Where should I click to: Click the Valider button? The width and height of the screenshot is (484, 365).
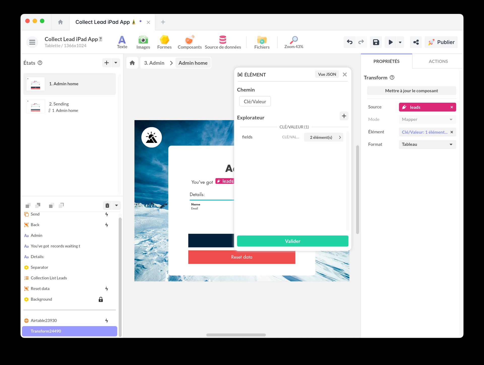coord(292,241)
